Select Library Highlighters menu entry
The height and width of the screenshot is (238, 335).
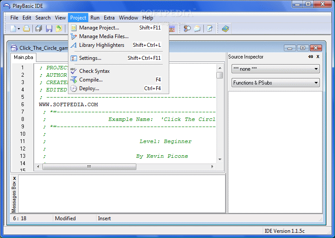pos(118,45)
